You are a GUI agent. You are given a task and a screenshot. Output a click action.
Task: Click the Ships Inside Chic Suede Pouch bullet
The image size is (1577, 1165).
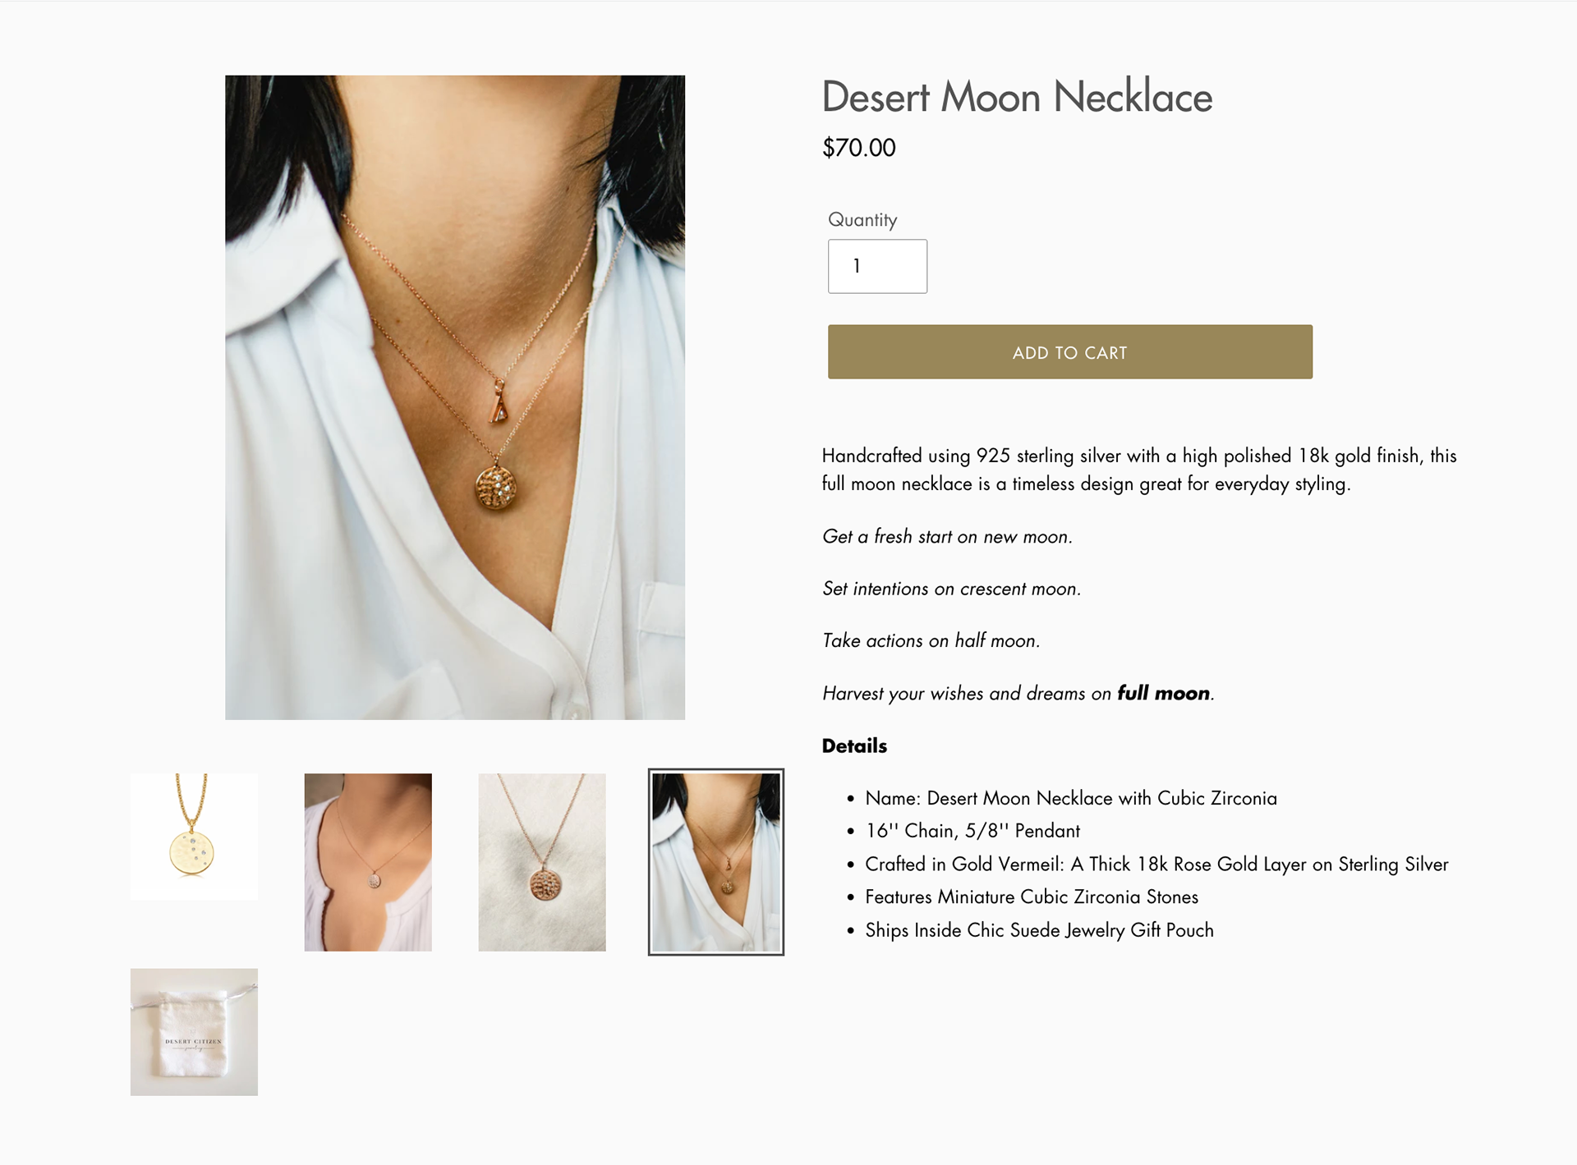1039,930
